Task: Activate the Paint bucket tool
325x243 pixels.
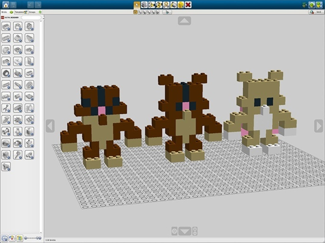Action: [174, 5]
